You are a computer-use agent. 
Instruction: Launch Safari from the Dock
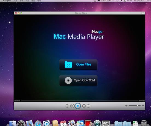click(x=38, y=123)
